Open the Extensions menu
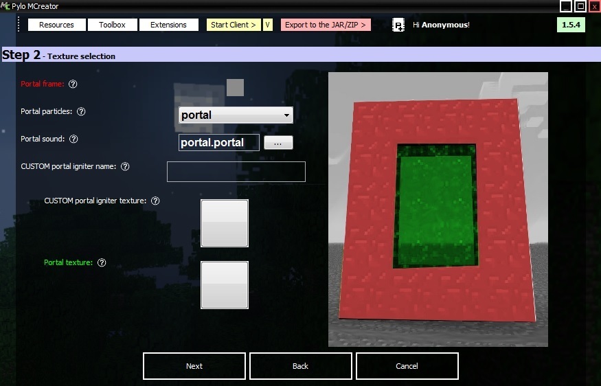601x386 pixels. point(168,25)
